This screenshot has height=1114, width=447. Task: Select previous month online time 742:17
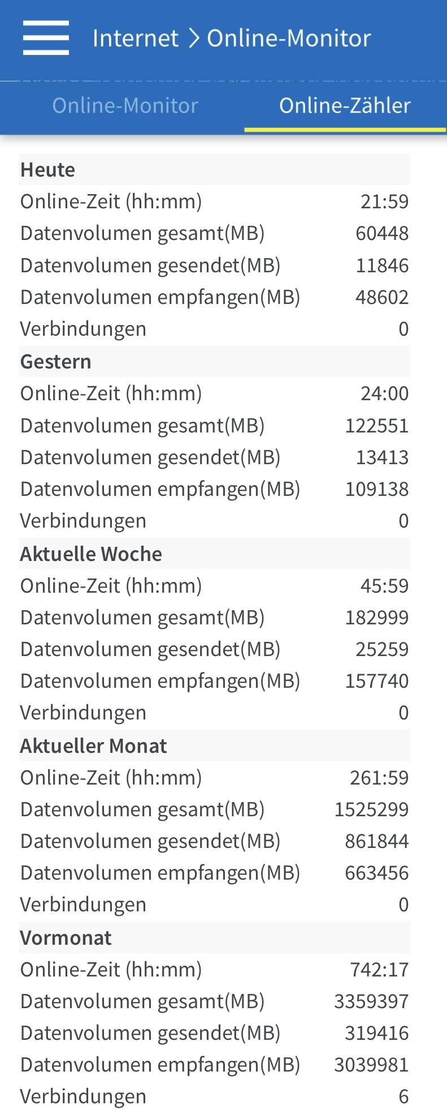click(379, 970)
